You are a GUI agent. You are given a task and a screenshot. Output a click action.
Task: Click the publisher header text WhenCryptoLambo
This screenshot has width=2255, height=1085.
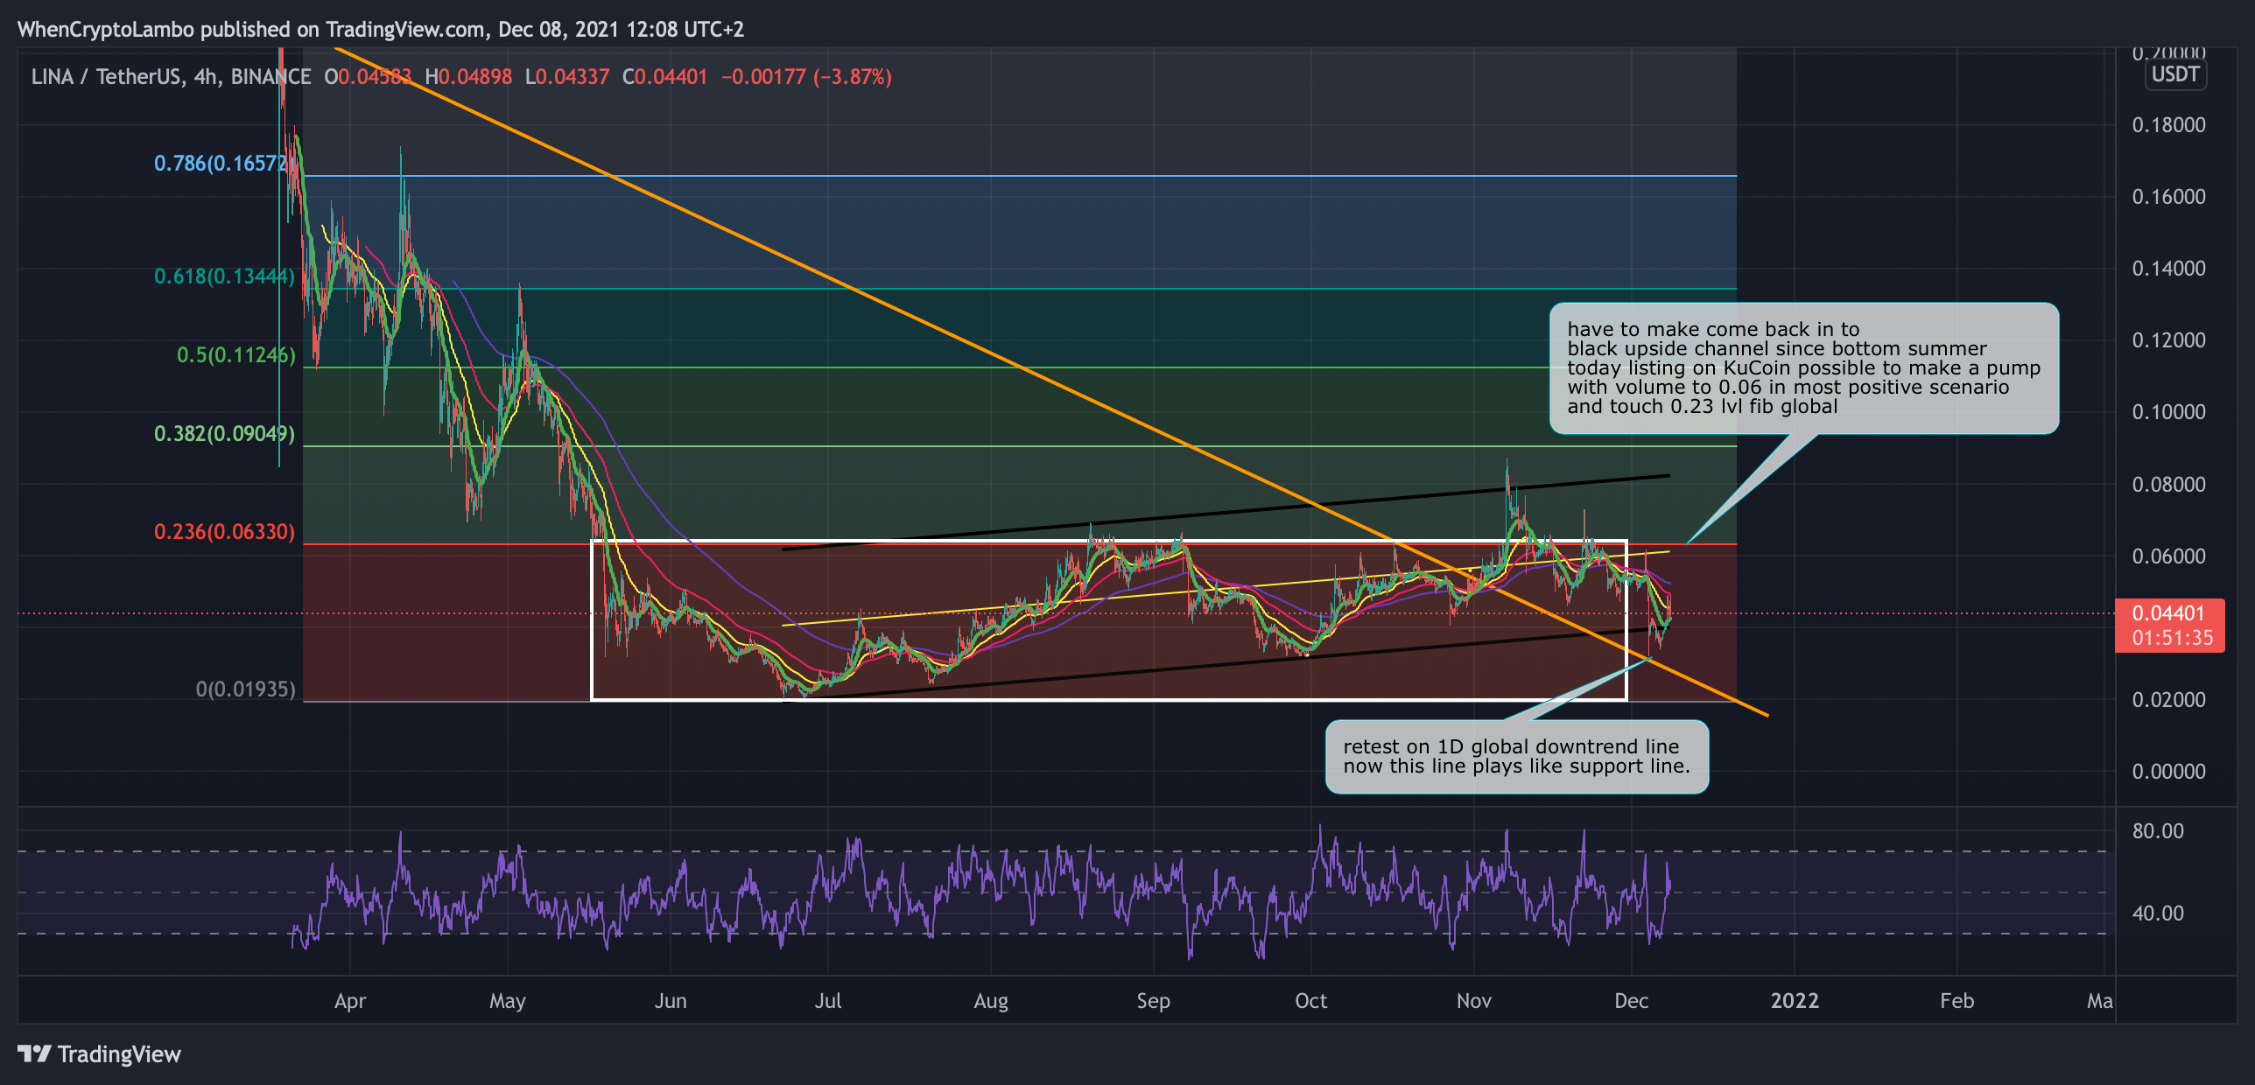[x=105, y=30]
